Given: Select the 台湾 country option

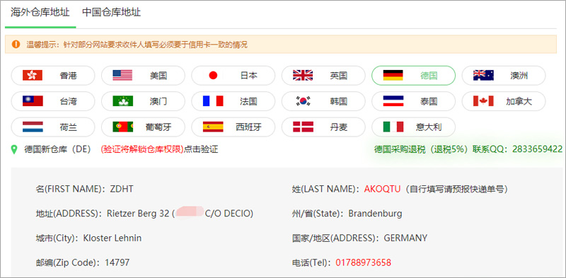Looking at the screenshot, I should pos(53,101).
